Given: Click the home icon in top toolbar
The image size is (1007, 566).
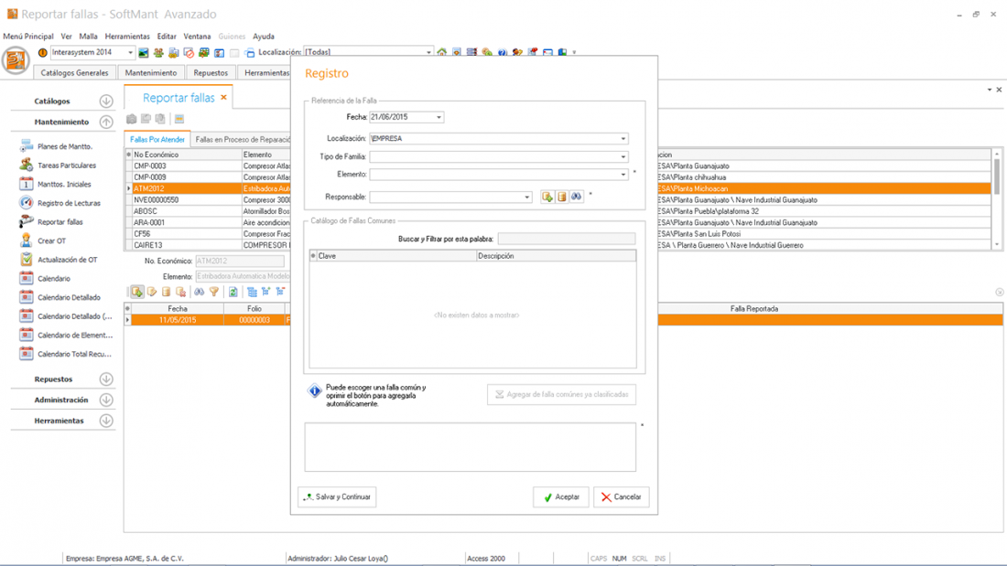Looking at the screenshot, I should coord(442,53).
